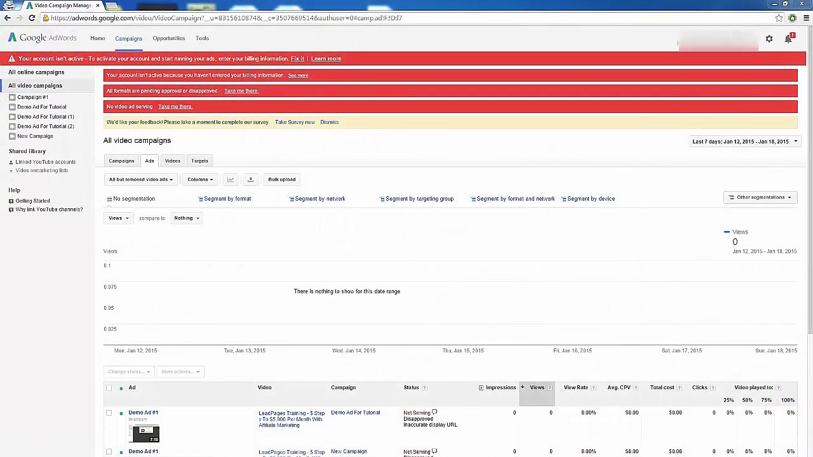Open the Change status dropdown
Viewport: 813px width, 457px height.
pos(128,372)
